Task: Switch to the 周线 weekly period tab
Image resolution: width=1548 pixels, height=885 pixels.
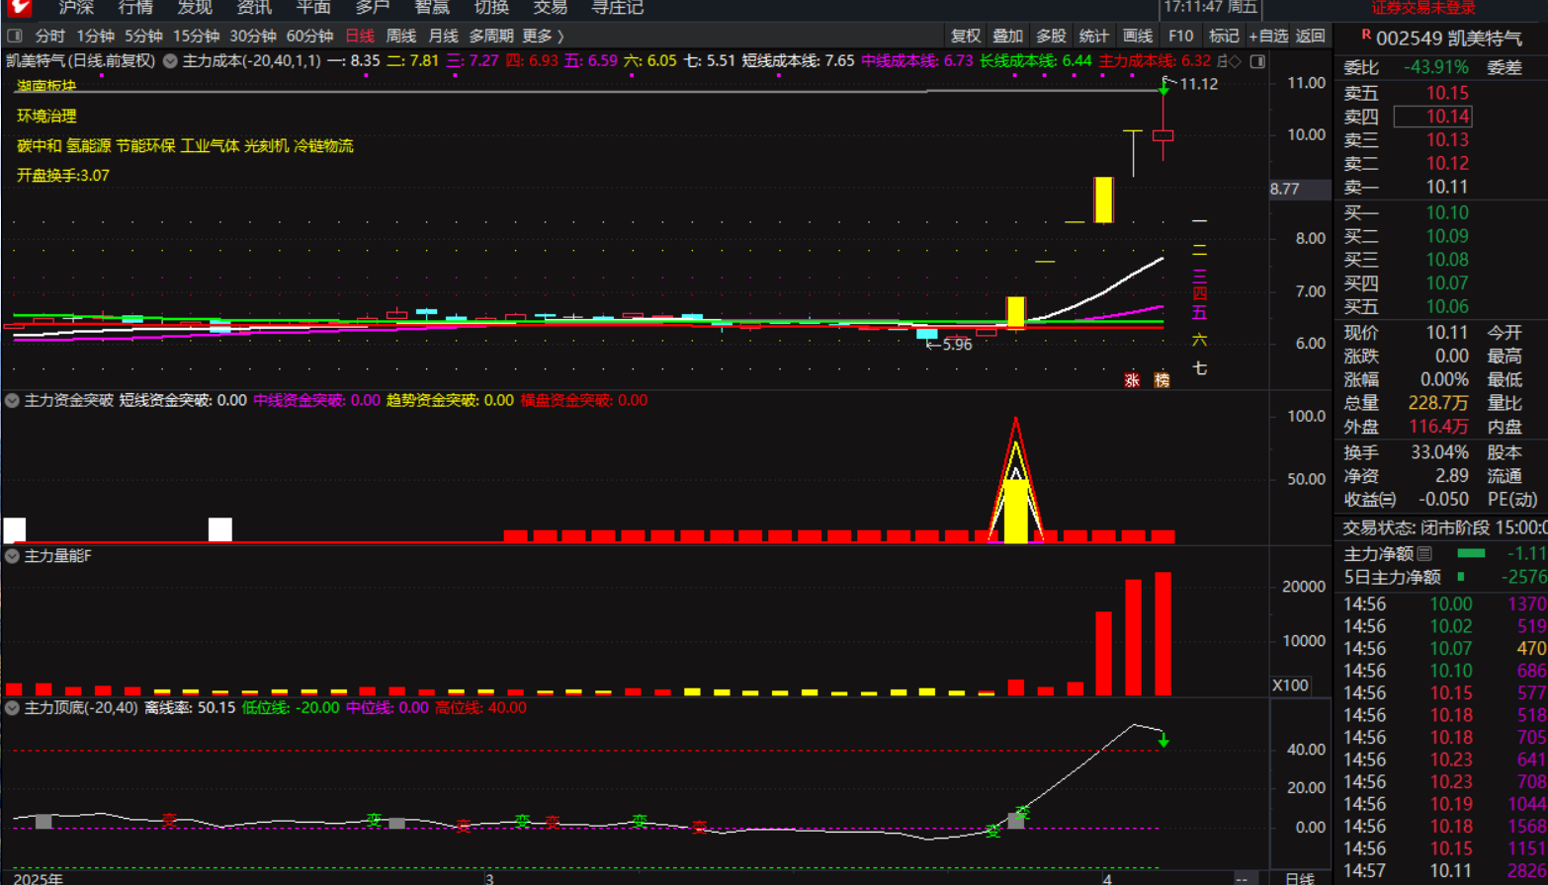Action: (x=400, y=37)
